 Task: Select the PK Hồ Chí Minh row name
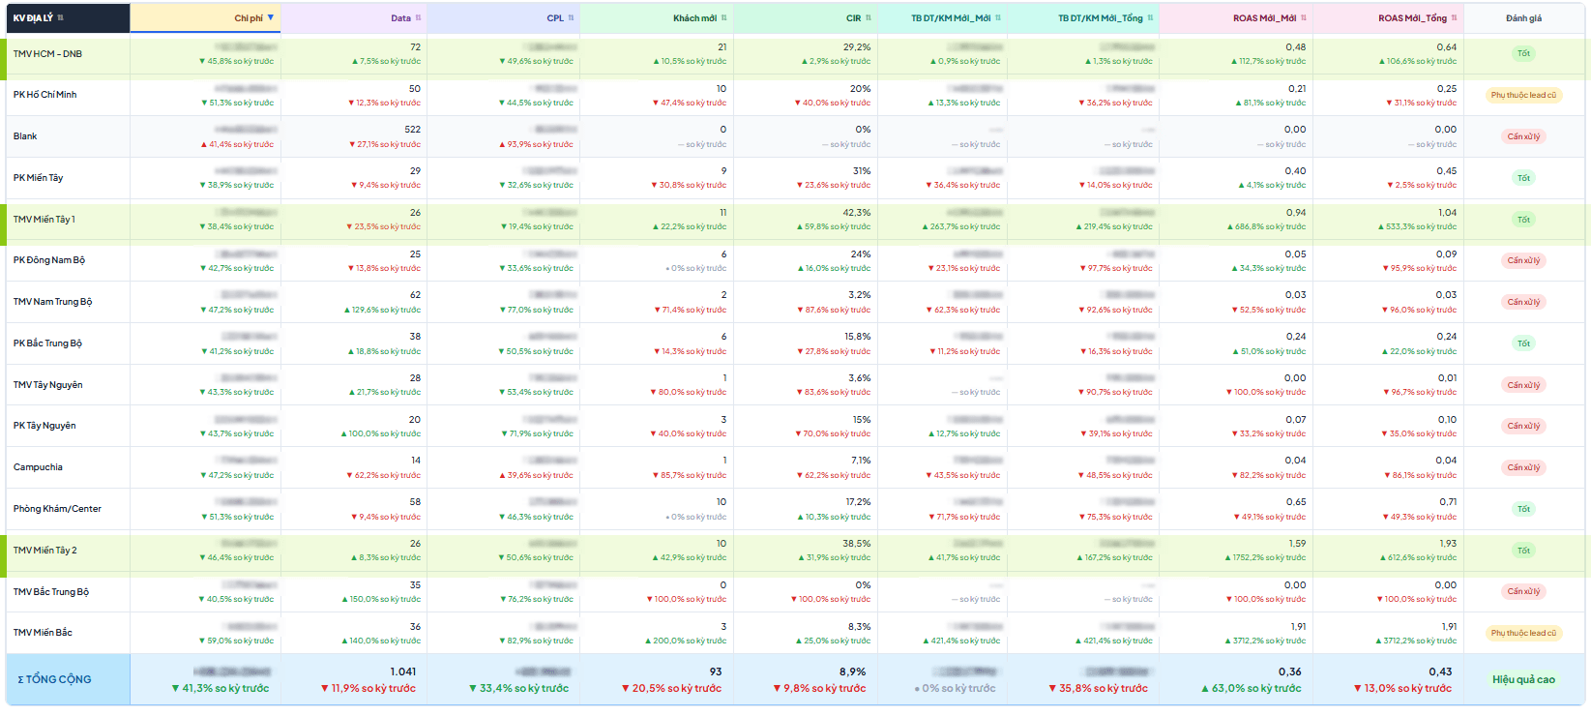[44, 95]
